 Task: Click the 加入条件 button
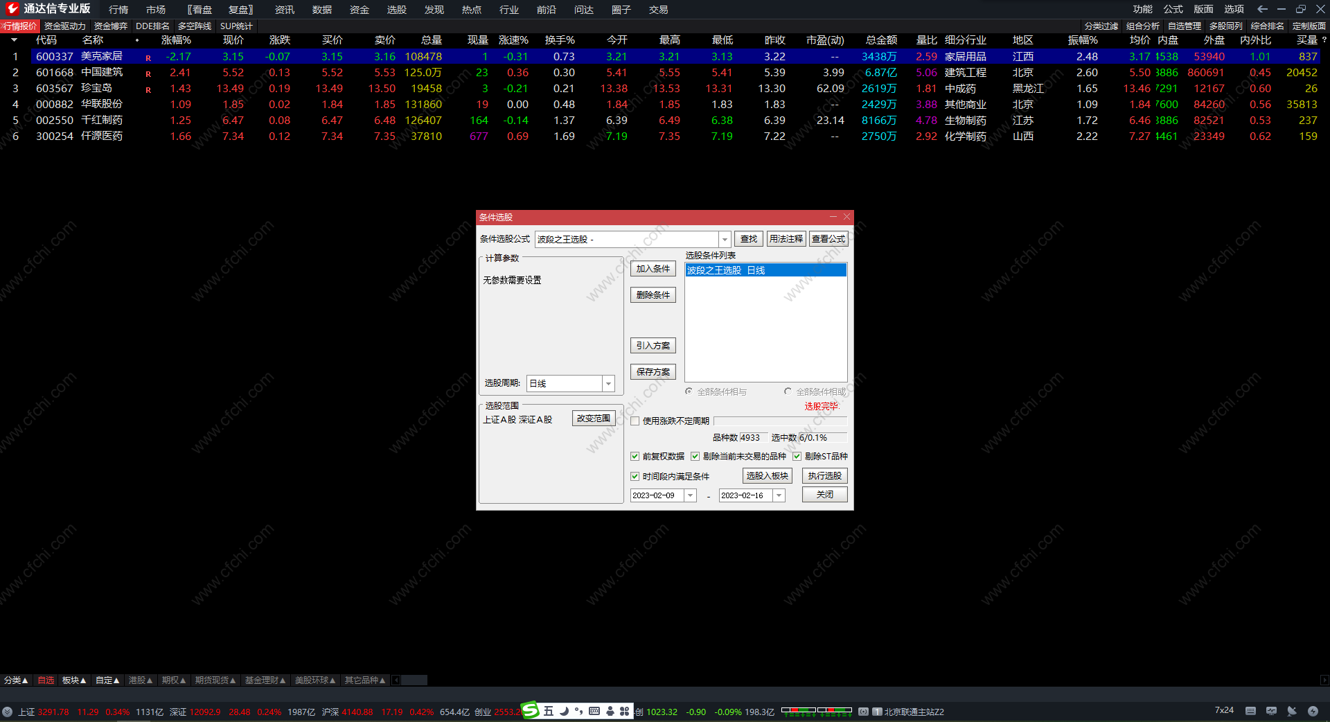tap(653, 269)
